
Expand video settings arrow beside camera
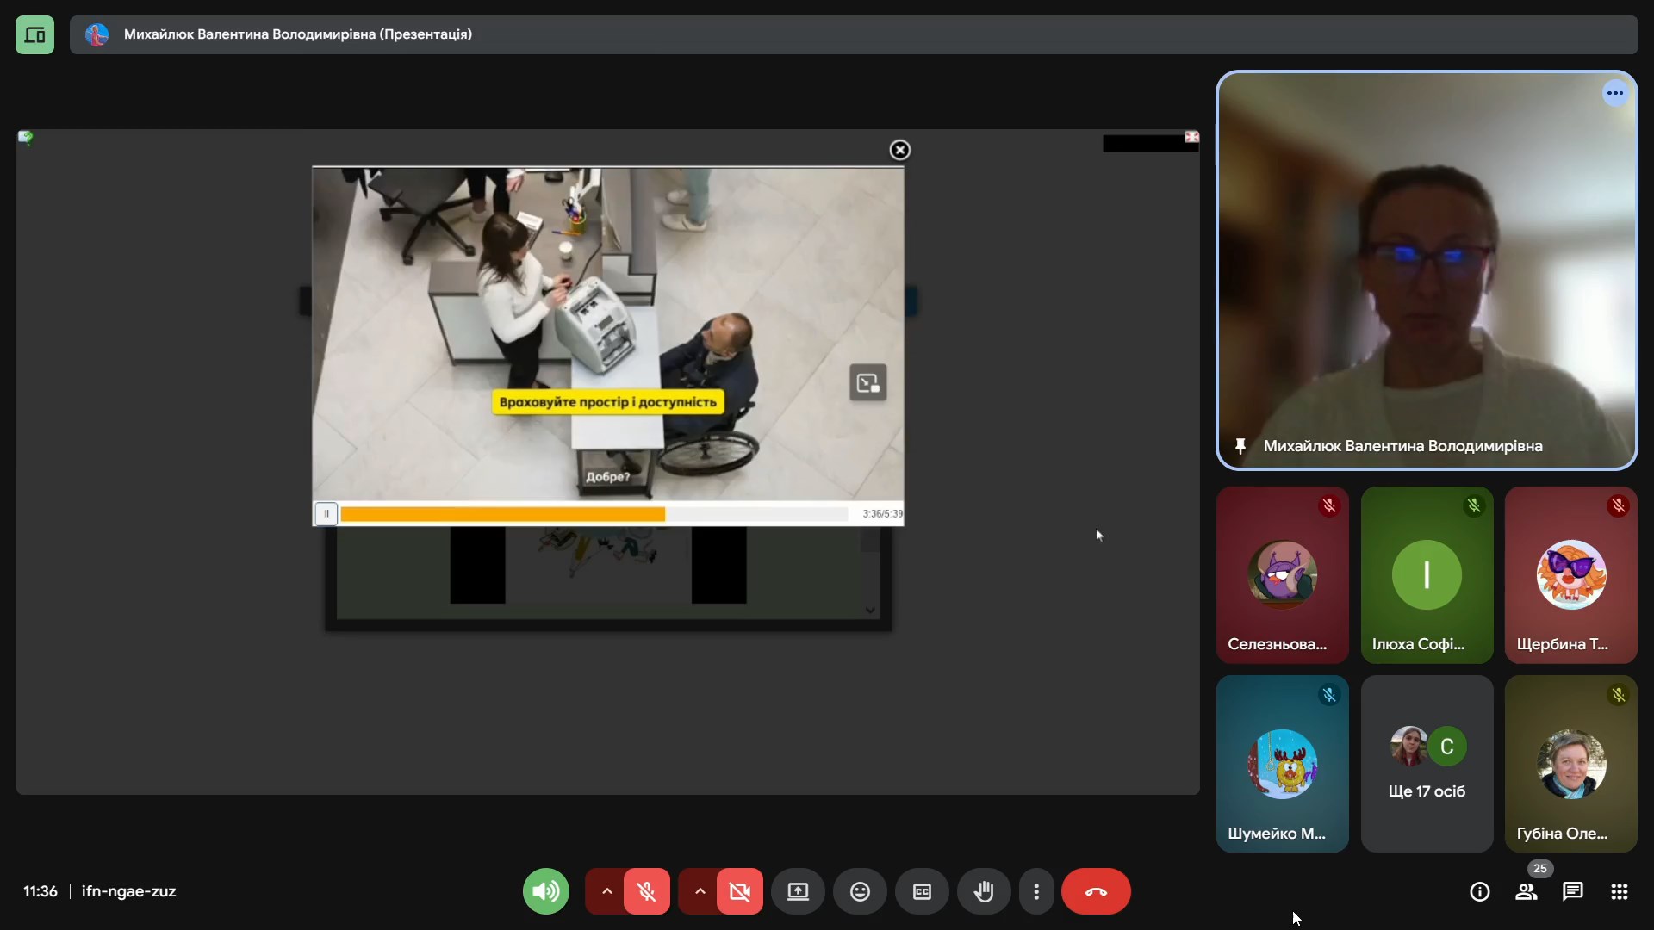click(700, 892)
